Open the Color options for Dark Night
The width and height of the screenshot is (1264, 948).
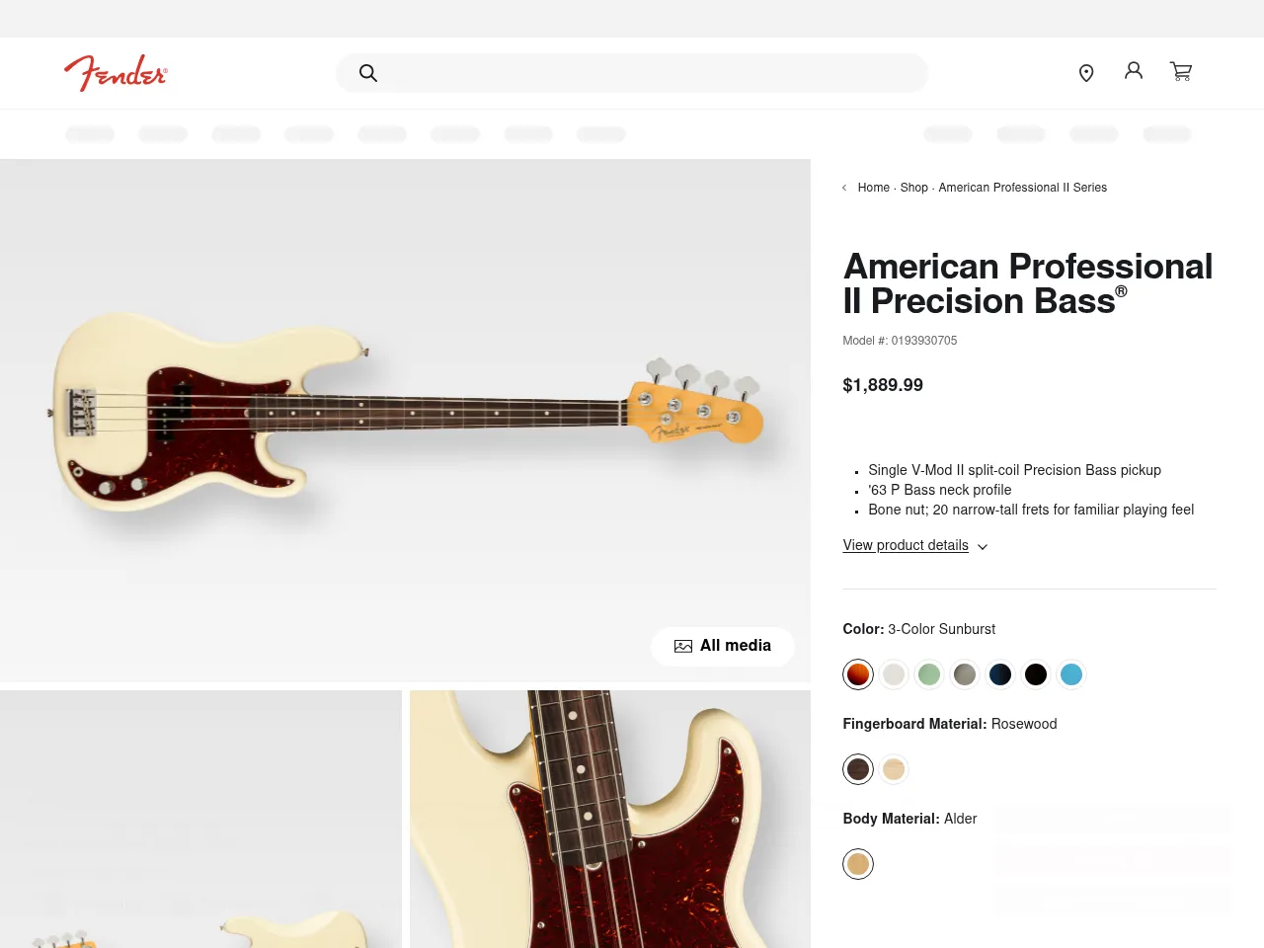(x=1000, y=674)
